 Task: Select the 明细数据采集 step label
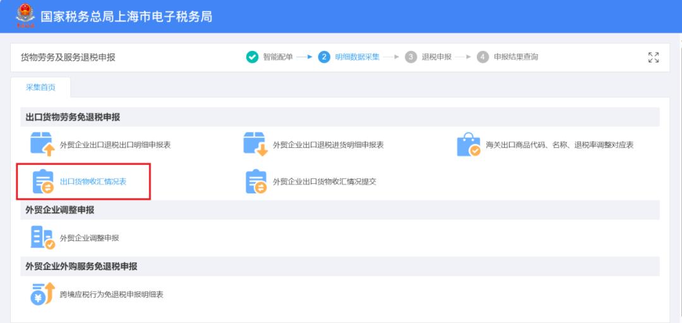tap(357, 57)
